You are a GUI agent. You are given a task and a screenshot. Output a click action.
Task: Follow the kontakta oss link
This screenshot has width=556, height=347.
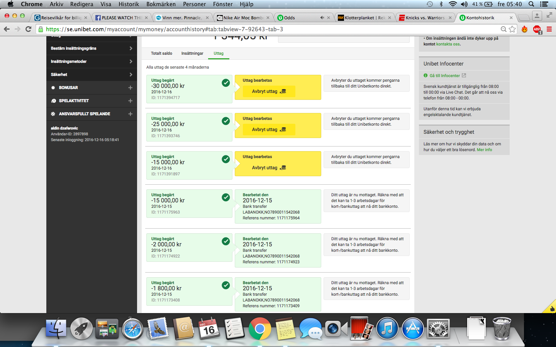448,44
